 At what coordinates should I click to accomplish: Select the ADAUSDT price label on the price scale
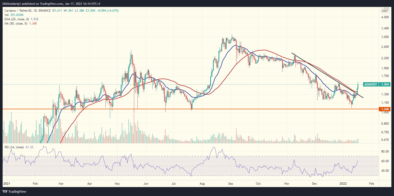click(x=371, y=84)
